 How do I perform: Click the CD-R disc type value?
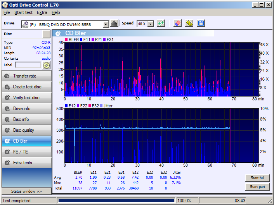pyautogui.click(x=46, y=42)
